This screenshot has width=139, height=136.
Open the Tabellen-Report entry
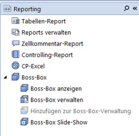[44, 21]
